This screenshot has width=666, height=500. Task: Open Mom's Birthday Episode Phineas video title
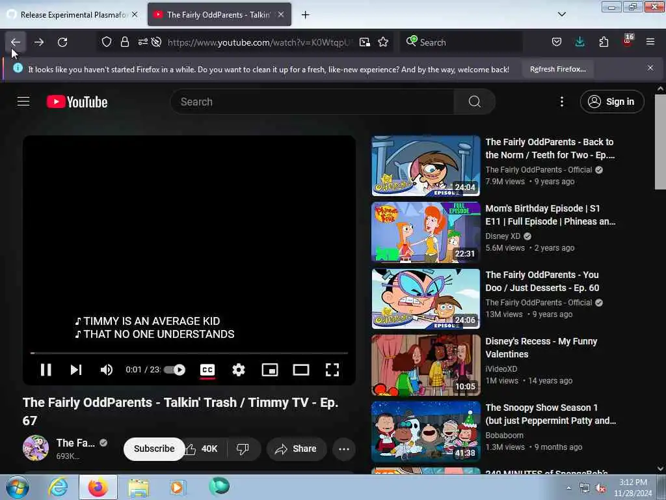click(x=550, y=215)
